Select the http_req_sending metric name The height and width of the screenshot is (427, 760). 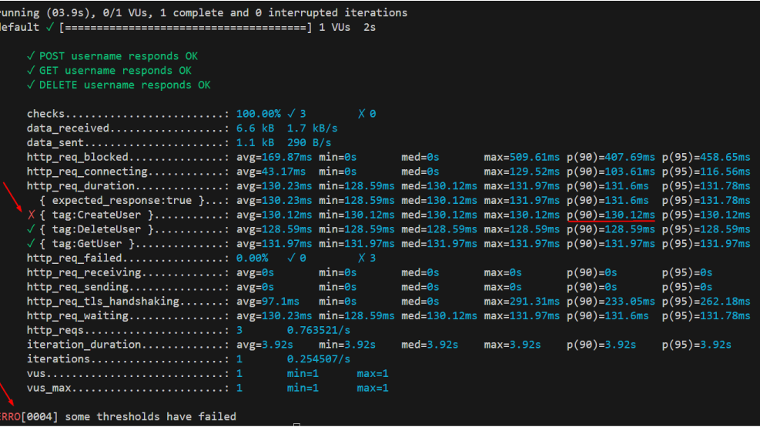pyautogui.click(x=78, y=287)
